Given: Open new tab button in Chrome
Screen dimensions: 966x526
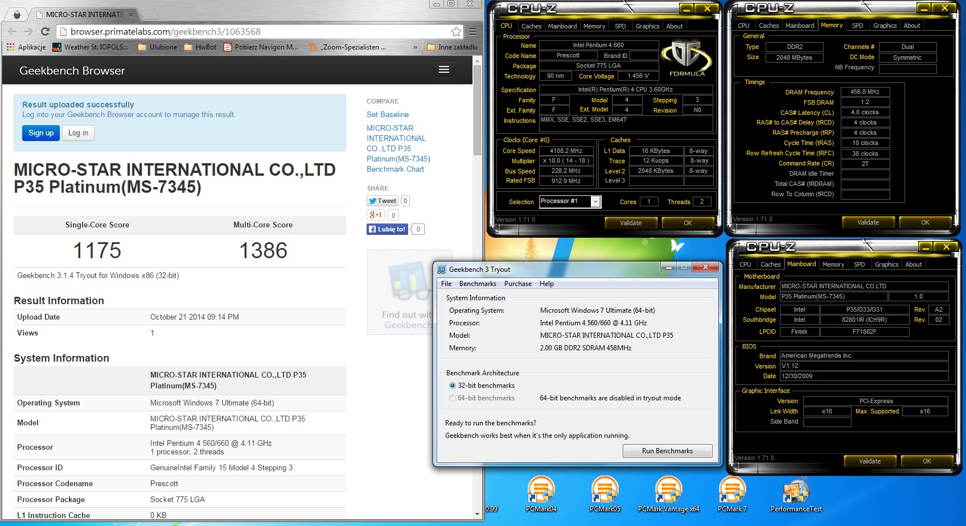Looking at the screenshot, I should (x=150, y=15).
